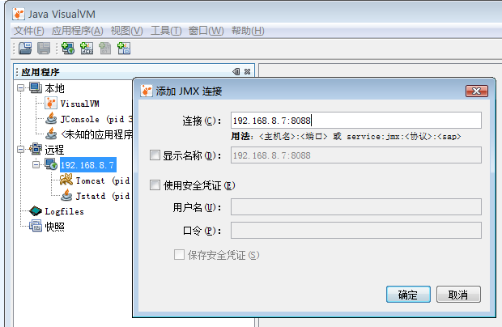Click the VisualVM application icon in tree
This screenshot has height=327, width=502.
click(x=51, y=104)
